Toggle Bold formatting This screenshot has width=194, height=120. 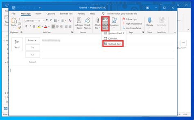click(x=26, y=26)
